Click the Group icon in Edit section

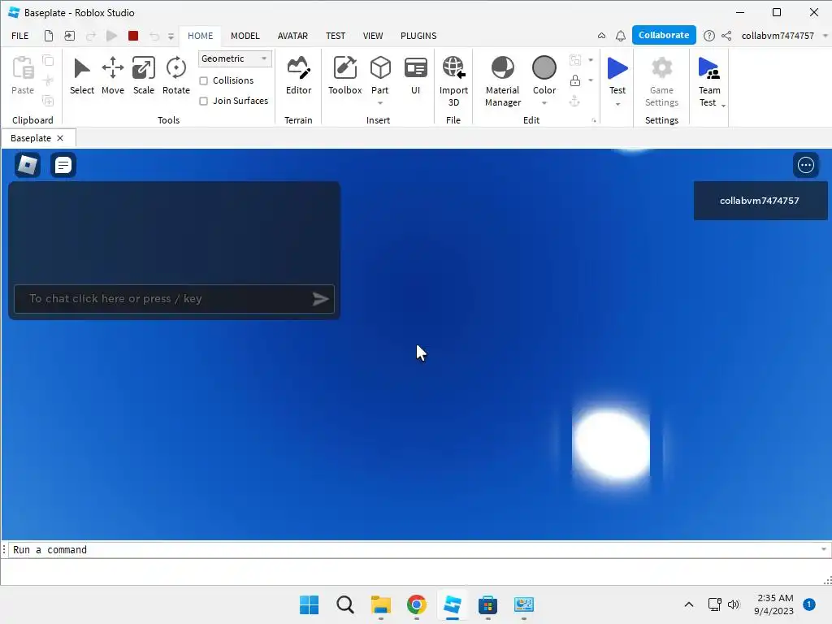click(574, 60)
